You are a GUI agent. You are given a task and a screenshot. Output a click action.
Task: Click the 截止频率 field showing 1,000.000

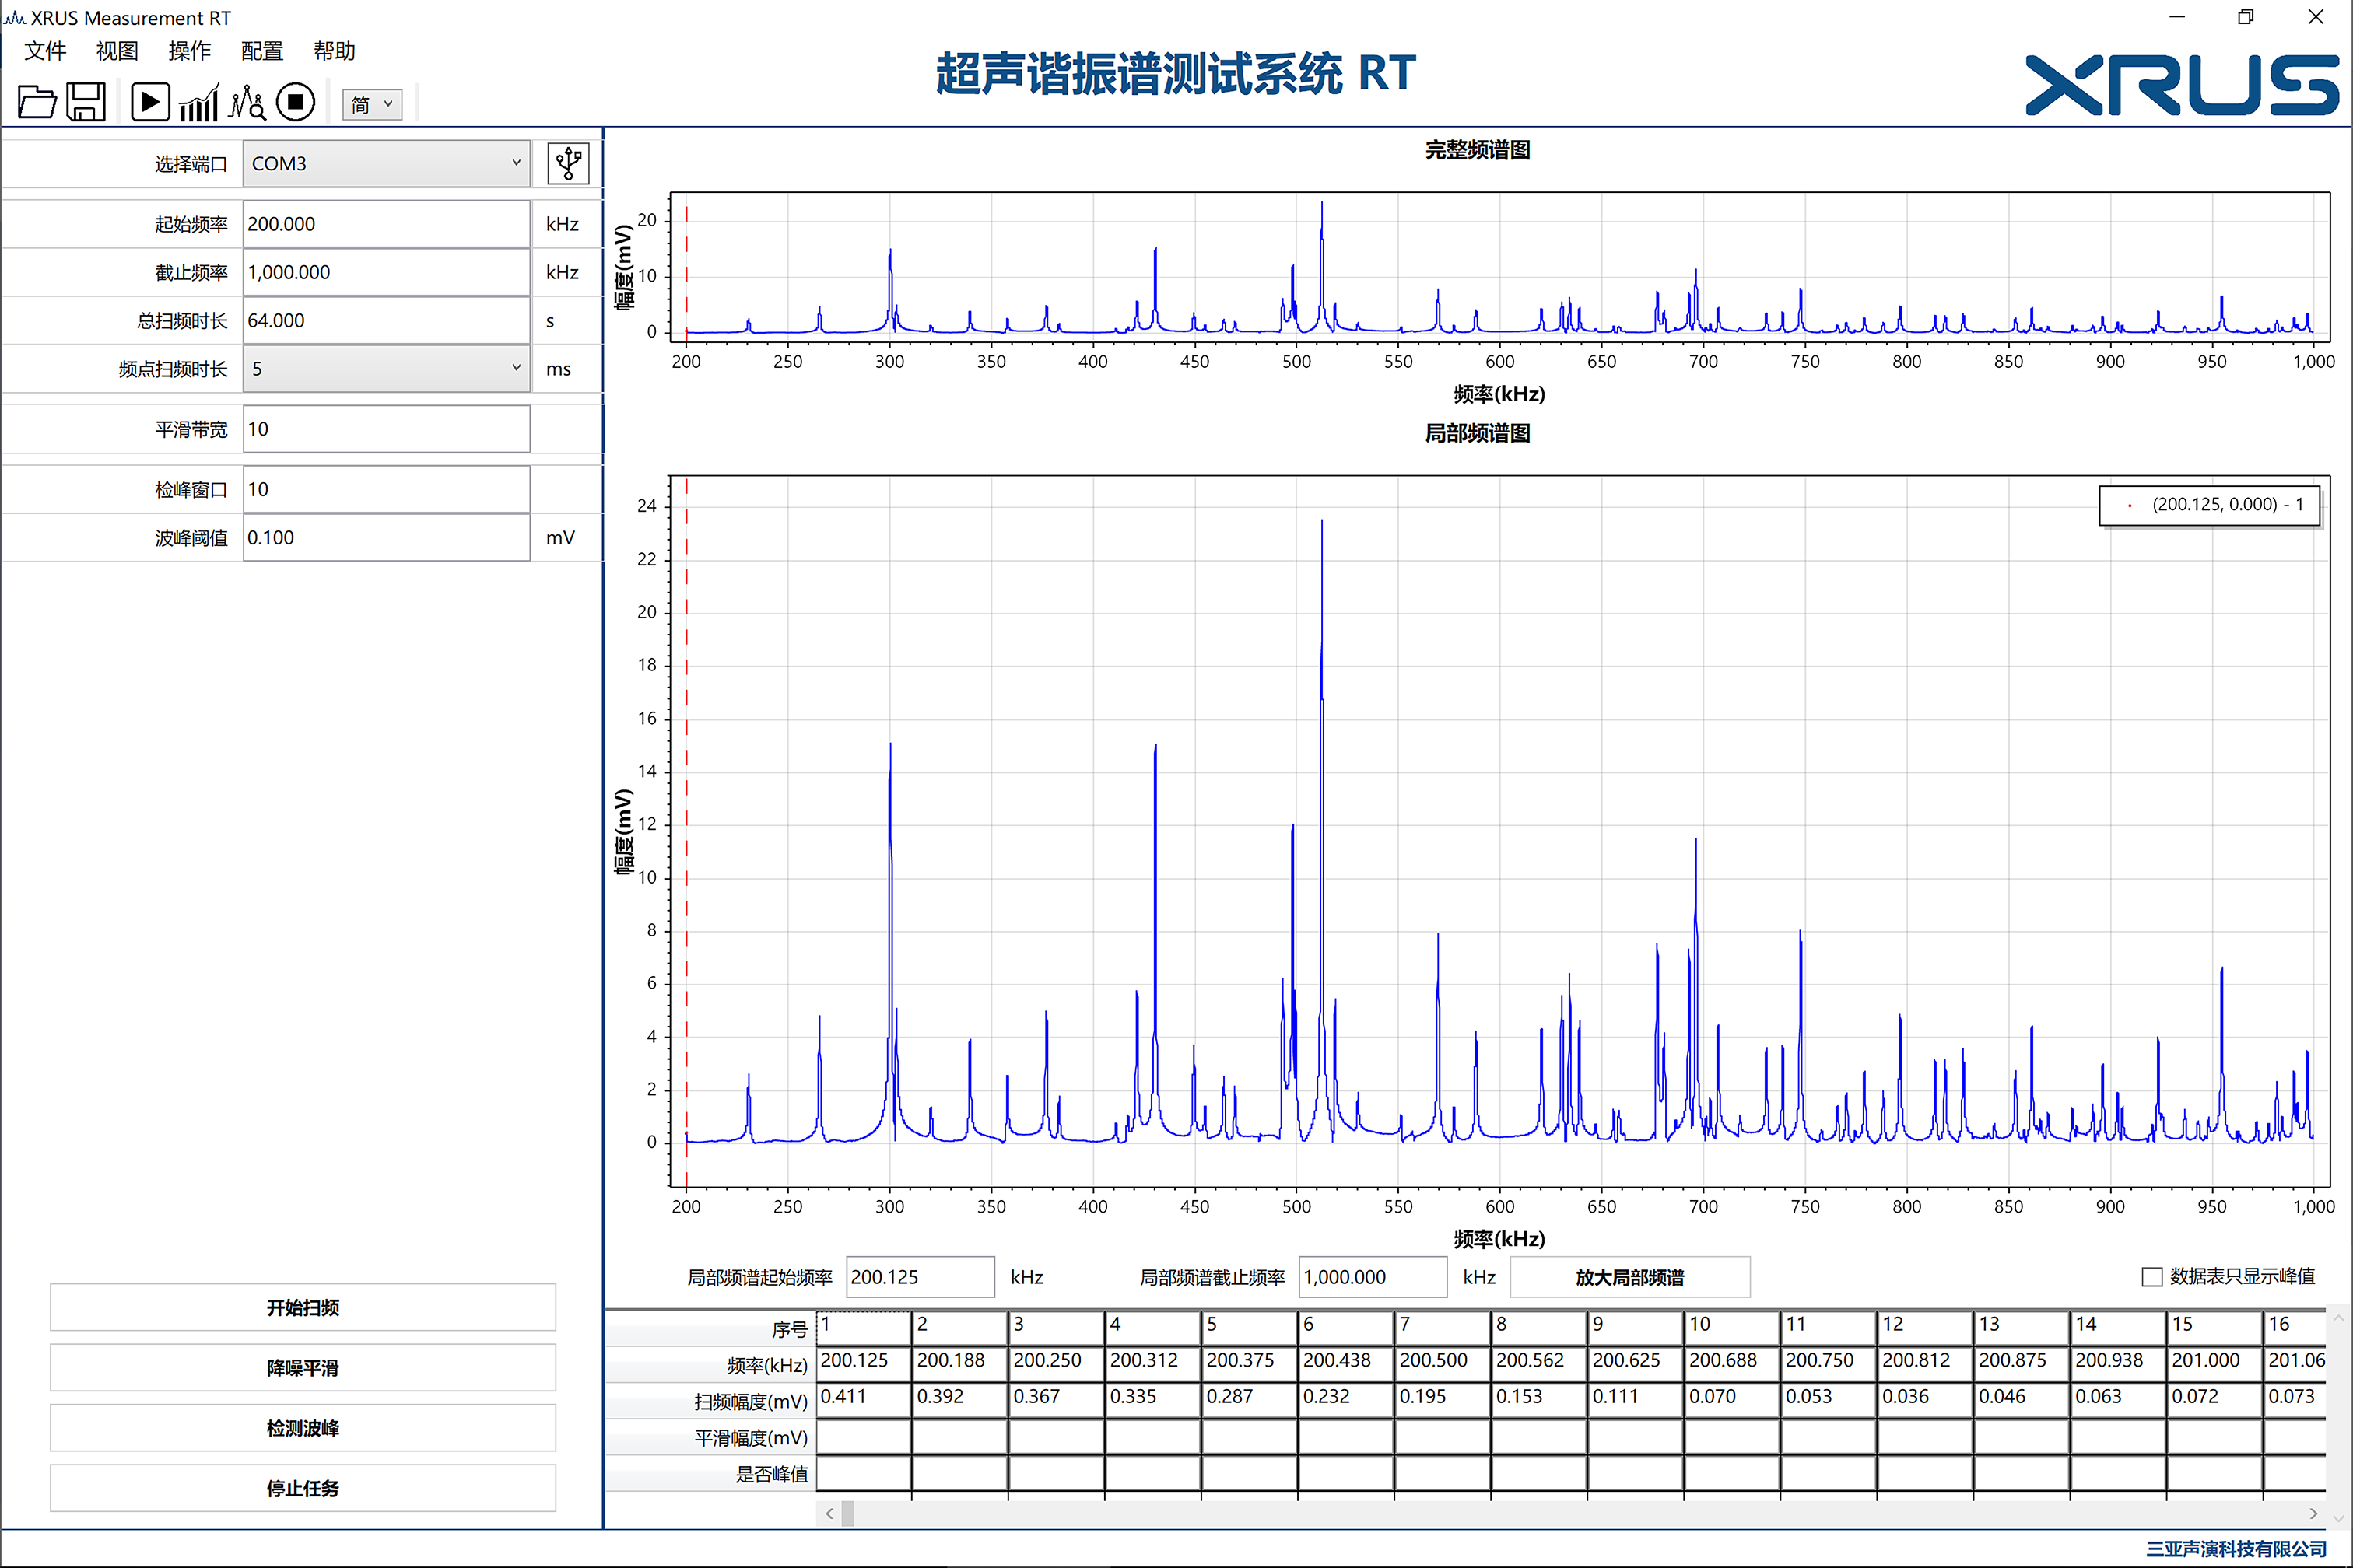pyautogui.click(x=386, y=272)
